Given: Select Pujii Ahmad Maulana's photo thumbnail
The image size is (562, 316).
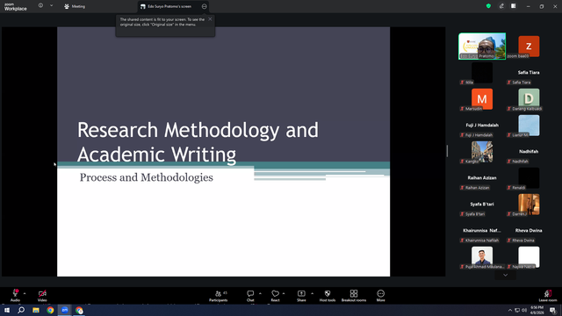Looking at the screenshot, I should click(x=482, y=257).
